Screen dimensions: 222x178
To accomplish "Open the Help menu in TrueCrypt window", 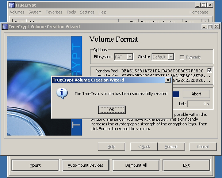I will tap(103, 12).
